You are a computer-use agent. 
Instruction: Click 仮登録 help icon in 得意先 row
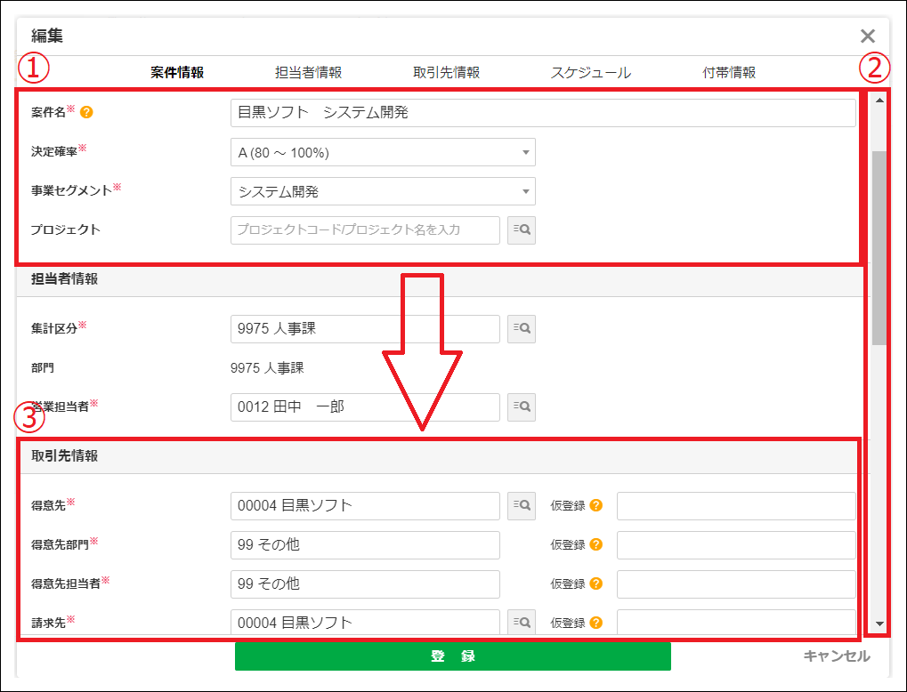tap(596, 505)
